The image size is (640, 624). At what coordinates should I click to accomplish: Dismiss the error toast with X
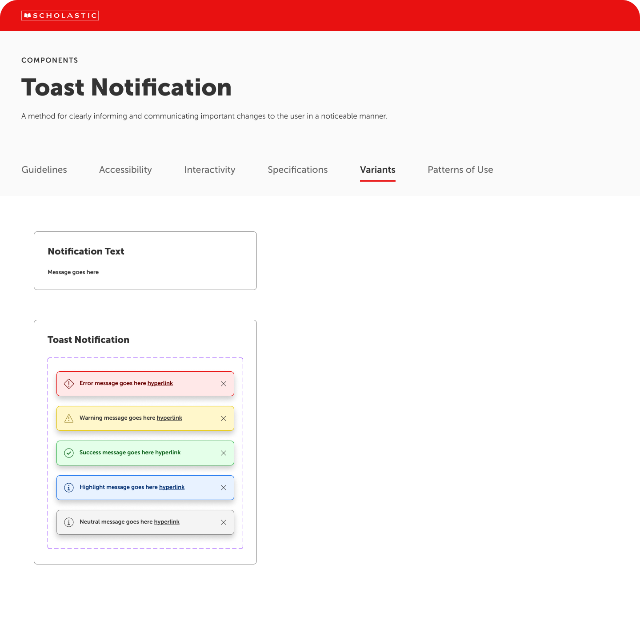pos(224,384)
